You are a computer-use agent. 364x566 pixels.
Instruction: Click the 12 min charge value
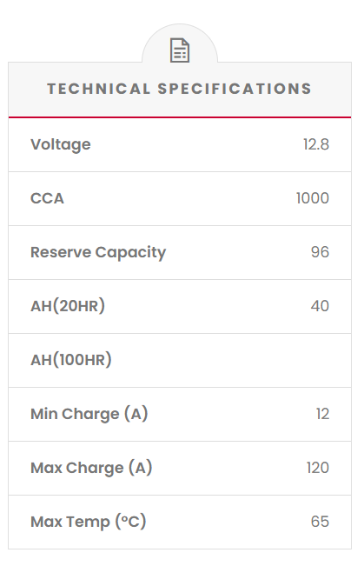tap(322, 414)
